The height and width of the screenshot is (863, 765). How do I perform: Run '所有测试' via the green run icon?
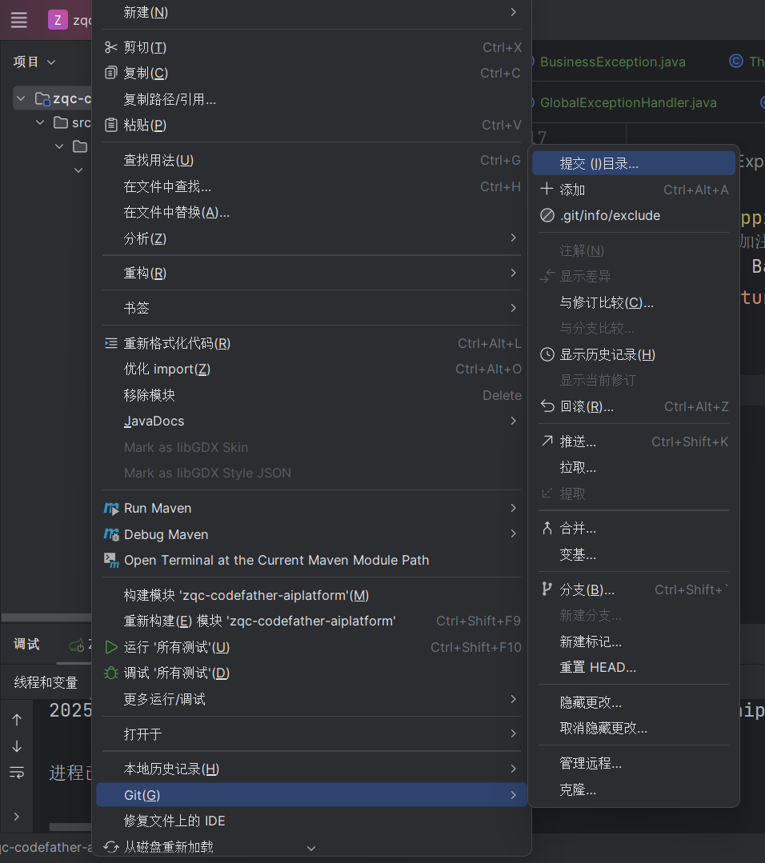click(111, 647)
